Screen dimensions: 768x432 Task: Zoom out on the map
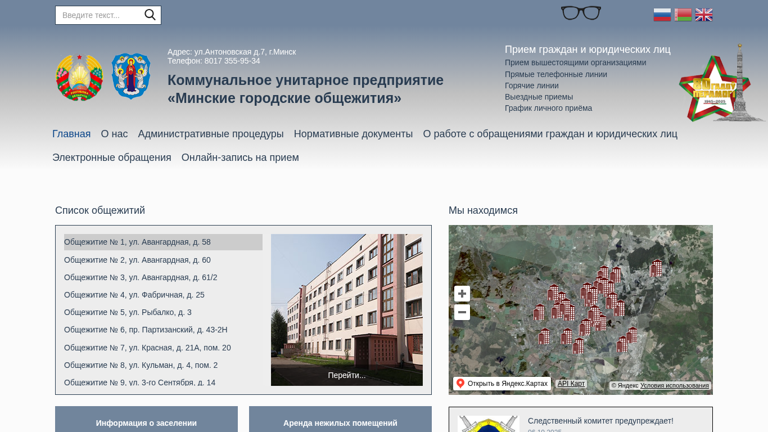pos(462,312)
